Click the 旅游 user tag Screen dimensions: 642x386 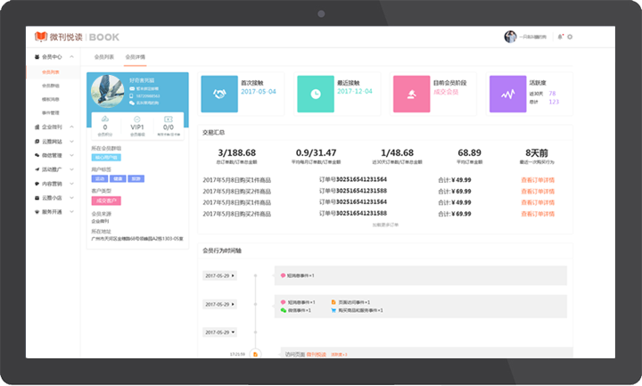click(136, 179)
